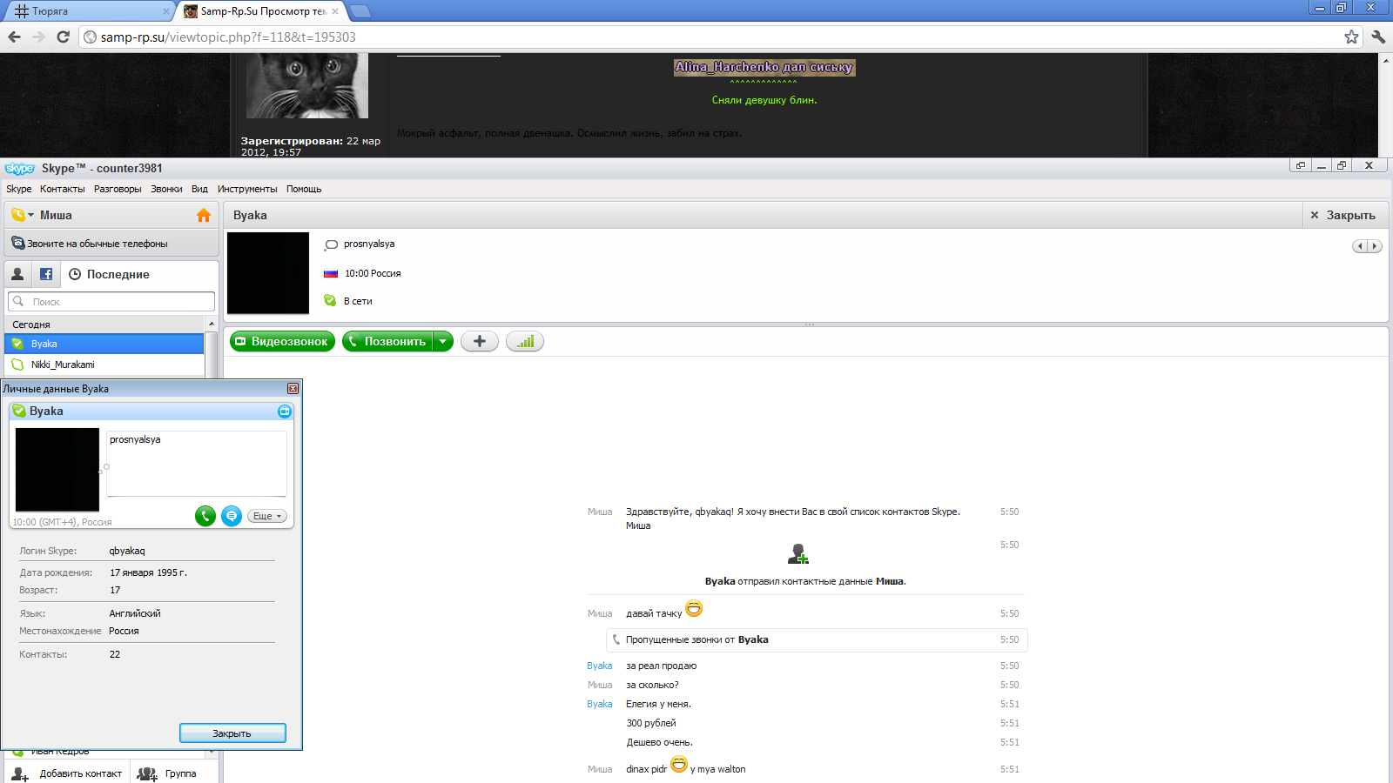Open own status dropdown next to Миша
This screenshot has width=1393, height=783.
[23, 215]
